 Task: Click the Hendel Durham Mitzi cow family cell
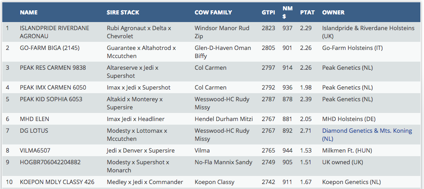[x=223, y=119]
